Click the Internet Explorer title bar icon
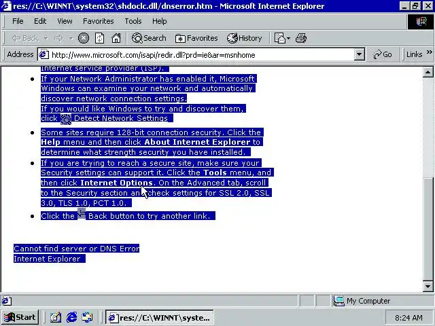 click(x=6, y=6)
